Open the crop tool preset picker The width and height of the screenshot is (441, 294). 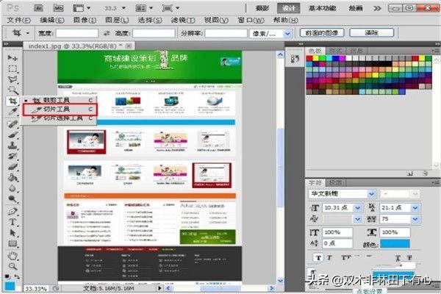coord(28,33)
